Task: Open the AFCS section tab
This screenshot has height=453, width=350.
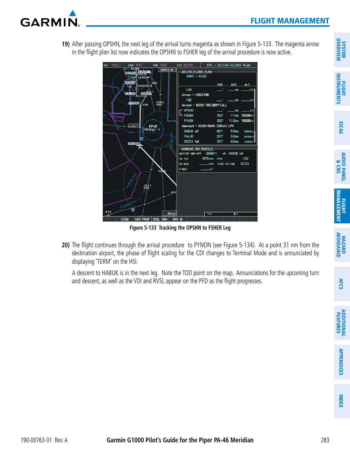Action: (x=342, y=284)
